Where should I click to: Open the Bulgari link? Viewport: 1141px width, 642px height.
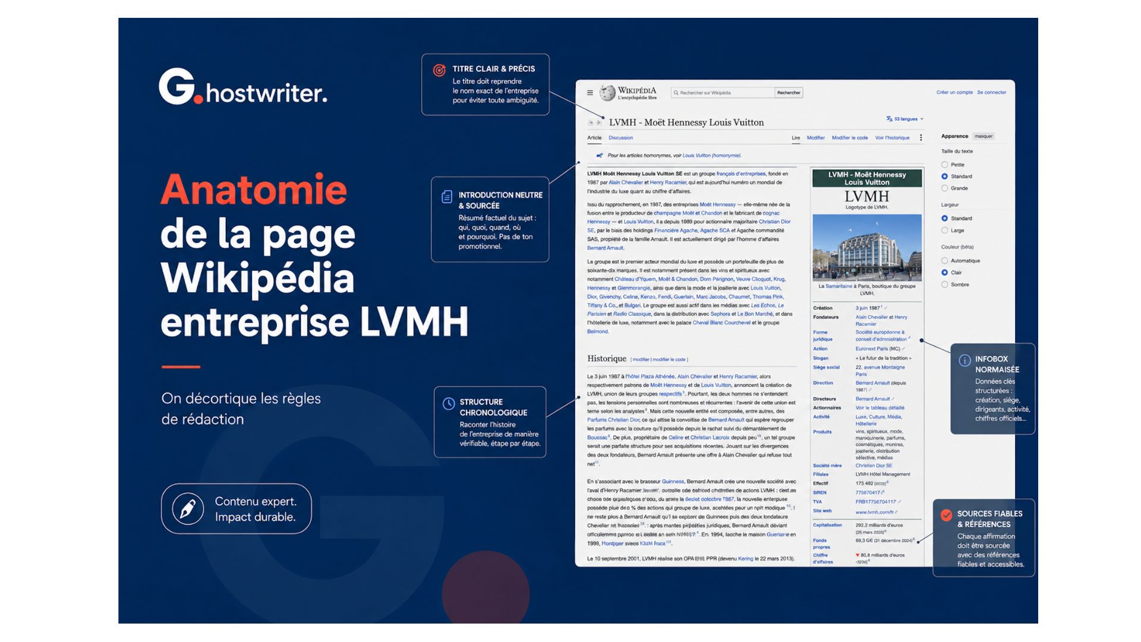[632, 306]
